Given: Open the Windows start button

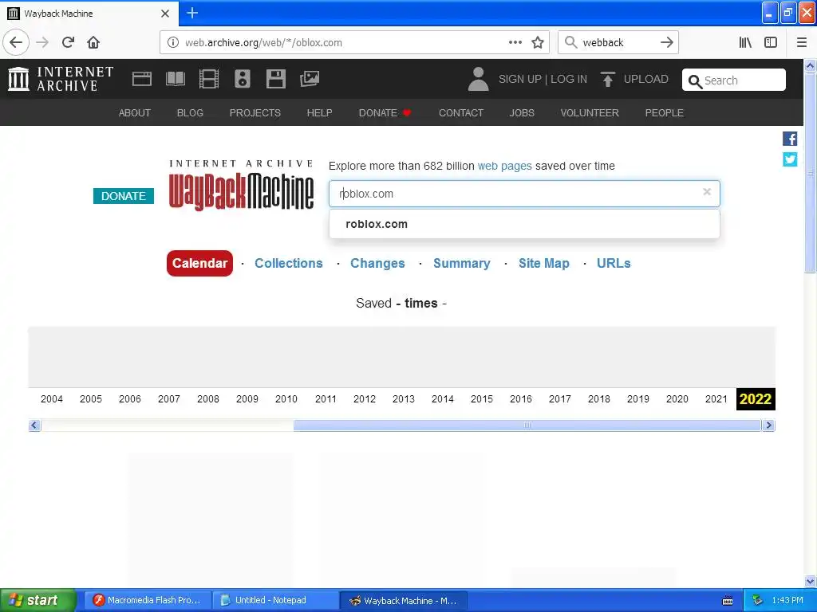Looking at the screenshot, I should [x=37, y=600].
